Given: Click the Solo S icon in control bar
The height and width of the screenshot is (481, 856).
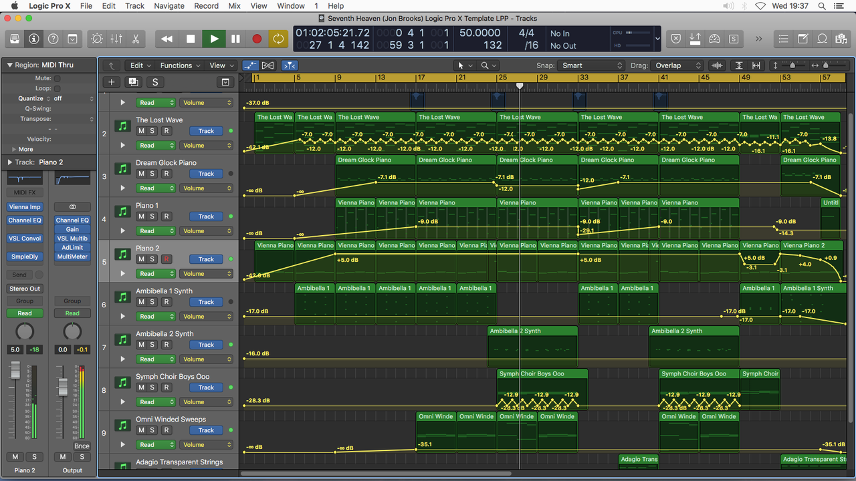Looking at the screenshot, I should [734, 39].
